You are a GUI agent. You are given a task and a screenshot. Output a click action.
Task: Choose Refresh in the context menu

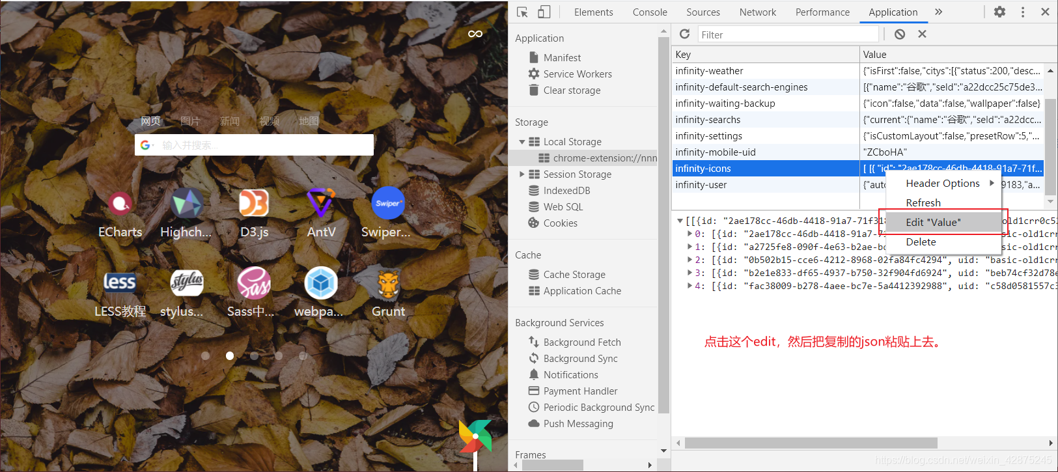[943, 202]
